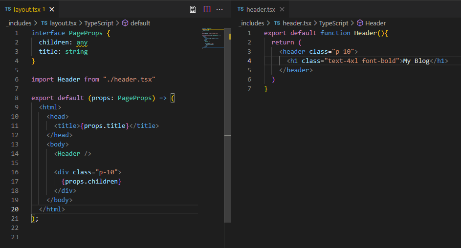
Task: Open the preview icon in editor toolbar
Action: point(193,9)
